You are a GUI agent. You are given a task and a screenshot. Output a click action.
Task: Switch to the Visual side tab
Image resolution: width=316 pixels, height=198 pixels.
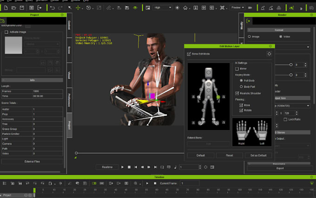[x=69, y=75]
